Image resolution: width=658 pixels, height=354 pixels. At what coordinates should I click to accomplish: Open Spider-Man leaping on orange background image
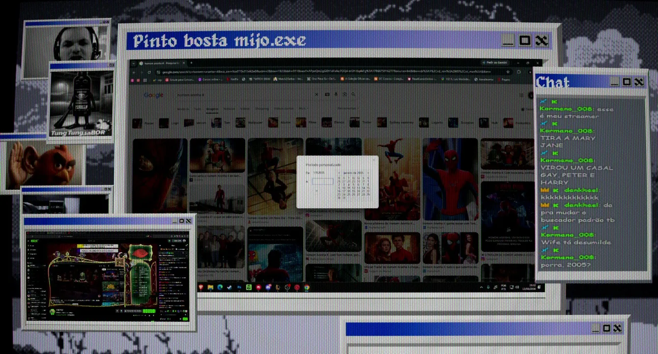click(x=391, y=179)
